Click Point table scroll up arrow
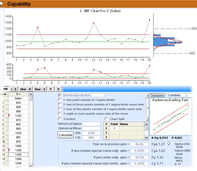Image resolution: width=197 pixels, height=171 pixels. tap(146, 124)
